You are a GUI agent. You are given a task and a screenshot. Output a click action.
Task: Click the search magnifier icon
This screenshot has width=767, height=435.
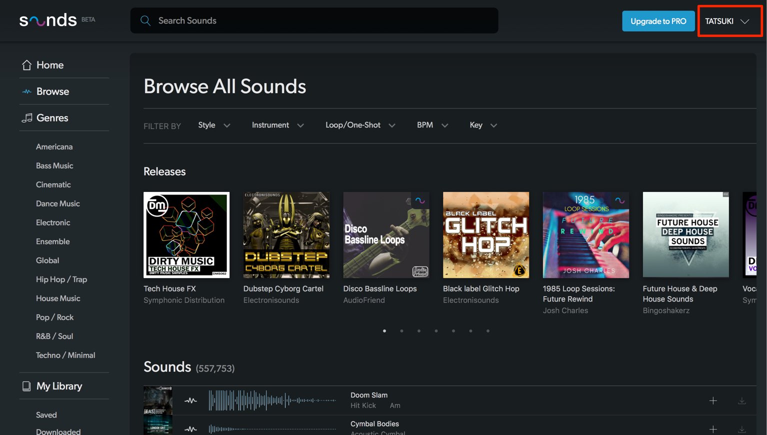[x=145, y=20]
